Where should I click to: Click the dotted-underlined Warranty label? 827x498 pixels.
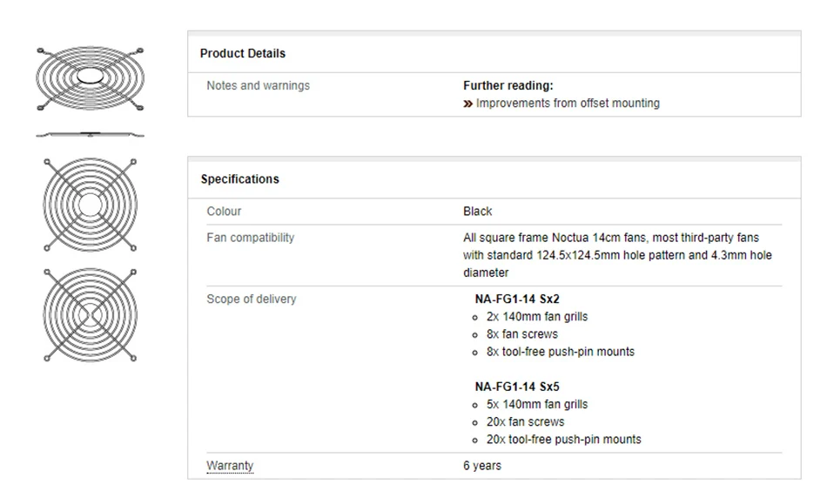click(x=230, y=465)
